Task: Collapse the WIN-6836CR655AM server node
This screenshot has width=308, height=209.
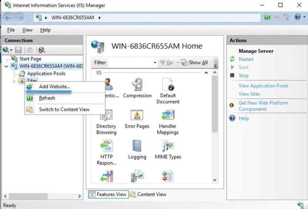Action: (6, 66)
